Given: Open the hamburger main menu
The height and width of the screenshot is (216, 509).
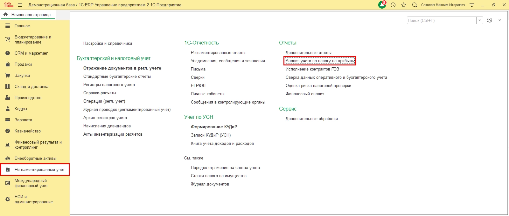Looking at the screenshot, I should pos(20,5).
